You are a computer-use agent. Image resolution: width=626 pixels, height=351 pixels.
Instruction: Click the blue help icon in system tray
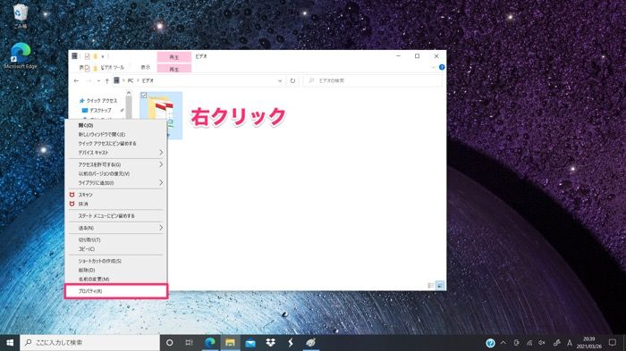[490, 343]
